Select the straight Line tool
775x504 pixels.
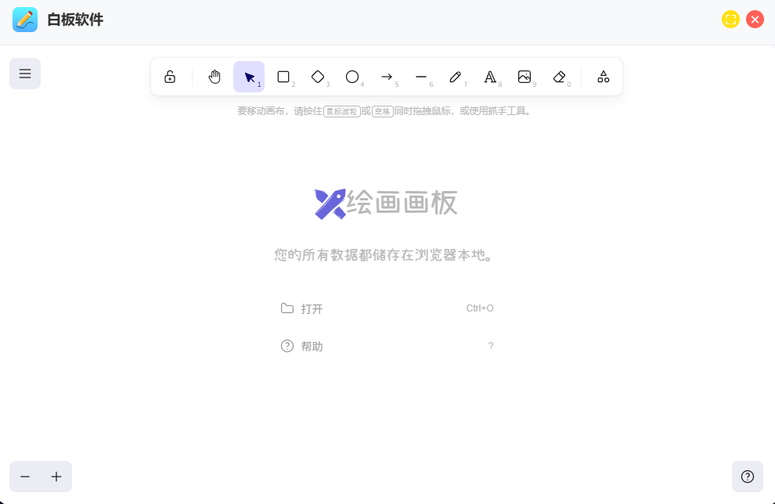pos(421,77)
